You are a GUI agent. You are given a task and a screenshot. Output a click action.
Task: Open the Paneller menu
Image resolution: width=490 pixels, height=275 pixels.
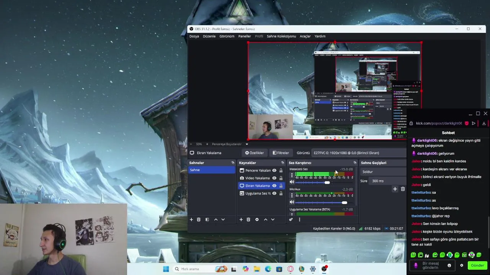click(x=245, y=36)
